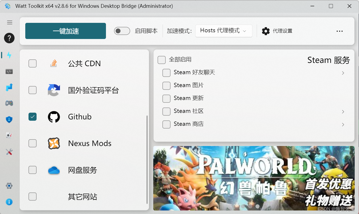Check the Nexus Mods checkbox
This screenshot has height=214, width=359.
[33, 143]
